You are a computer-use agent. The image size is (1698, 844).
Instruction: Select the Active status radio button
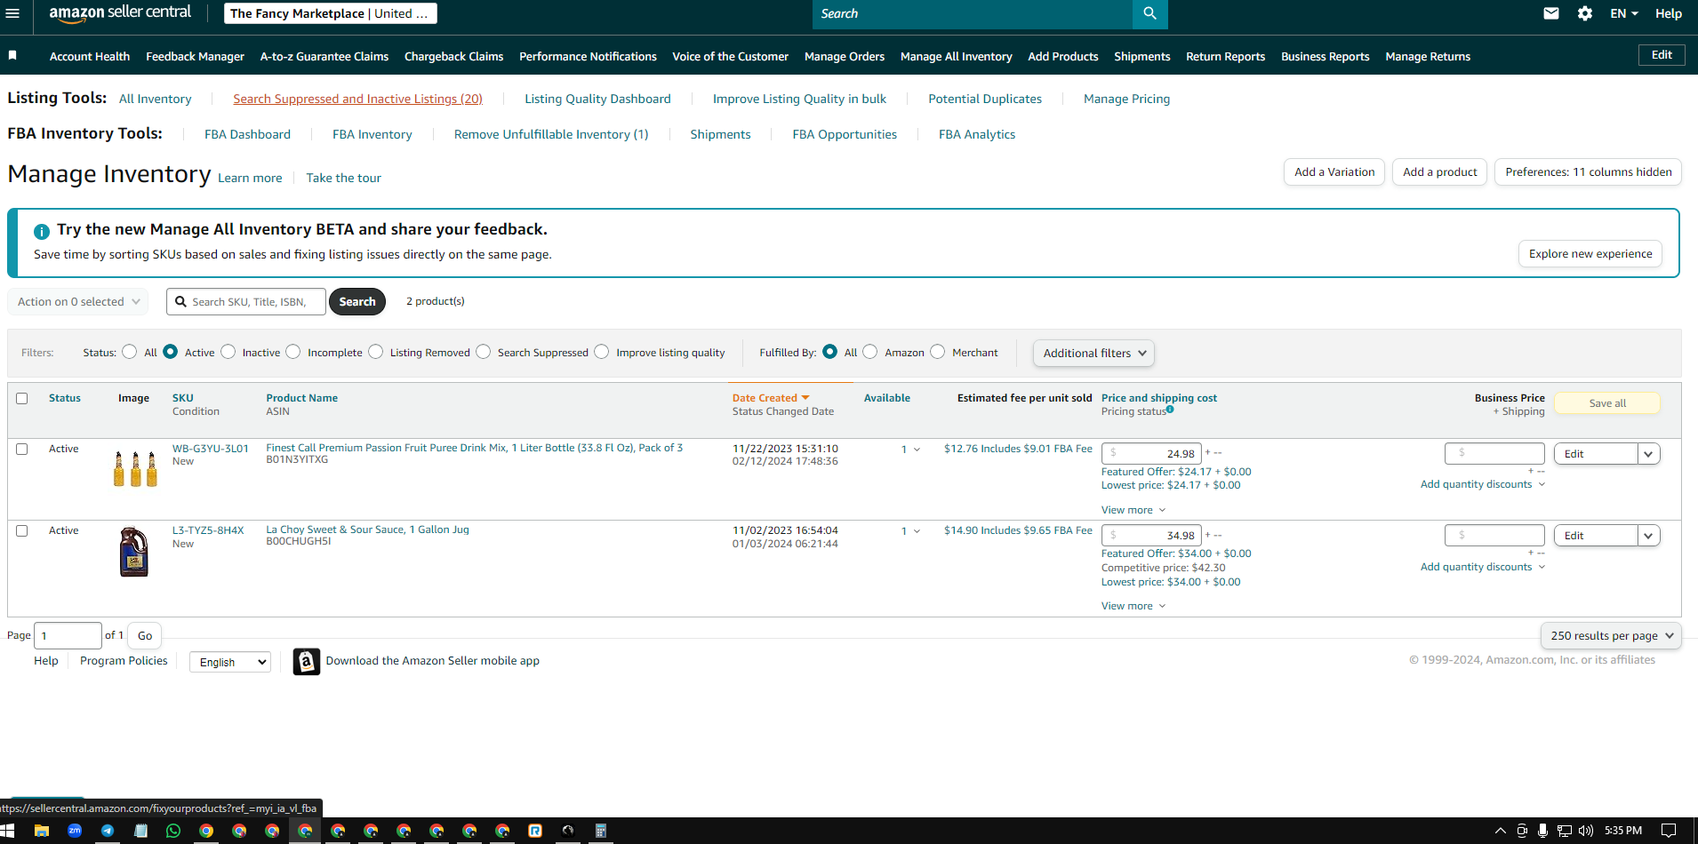[171, 352]
